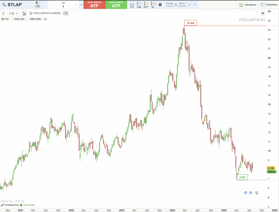The image size is (279, 212).
Task: Open the Graphique menu
Action: (x=269, y=5)
